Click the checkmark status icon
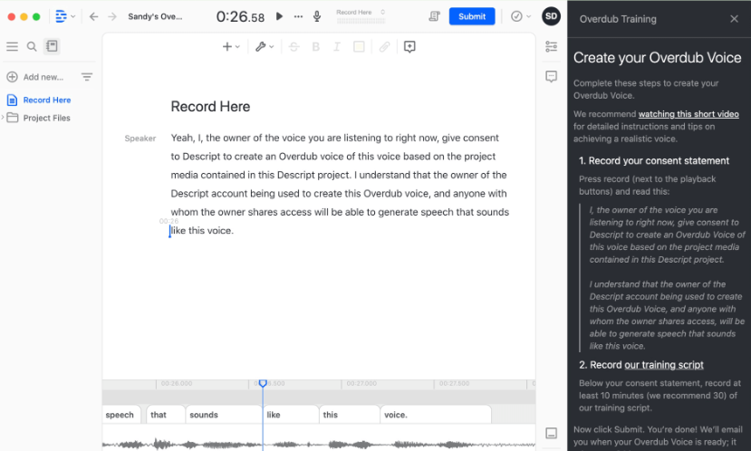751x451 pixels. click(516, 16)
